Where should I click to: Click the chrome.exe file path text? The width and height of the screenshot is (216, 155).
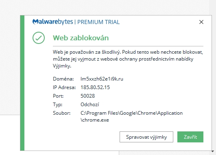[131, 116]
